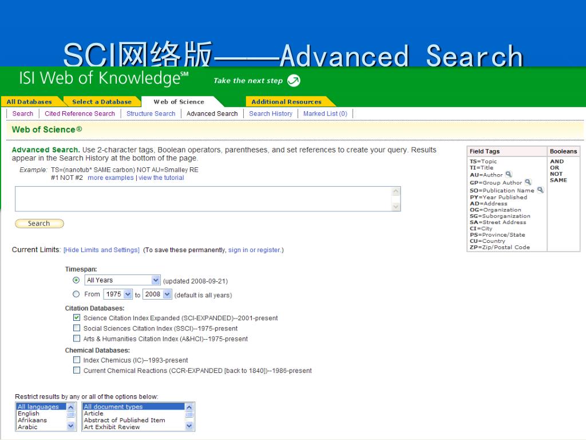This screenshot has height=440, width=586.
Task: Switch to Additional Resources tab
Action: (286, 102)
